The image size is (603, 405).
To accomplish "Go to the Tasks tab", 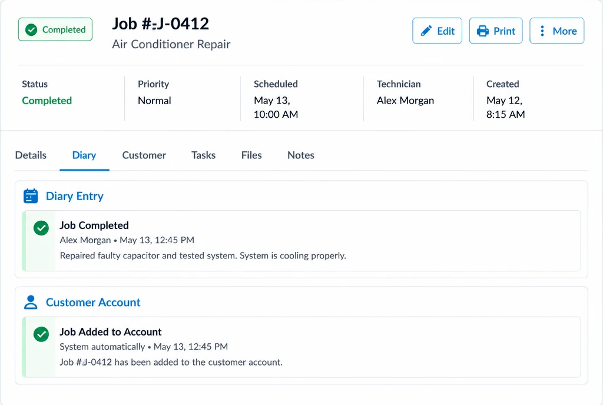I will pos(203,155).
